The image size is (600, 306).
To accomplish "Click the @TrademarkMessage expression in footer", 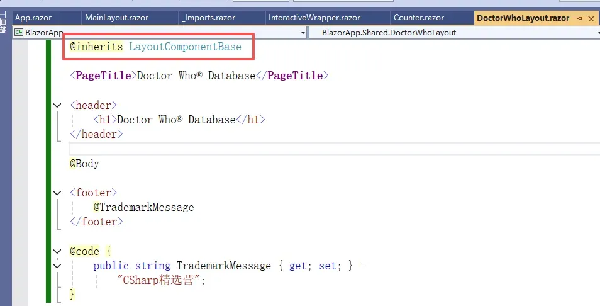I will [x=143, y=207].
